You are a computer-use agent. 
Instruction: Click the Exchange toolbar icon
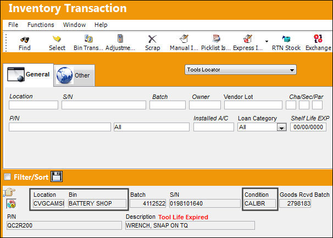click(318, 38)
